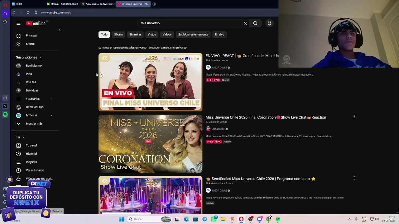Open WhatsApp from the taskbar

tap(214, 219)
